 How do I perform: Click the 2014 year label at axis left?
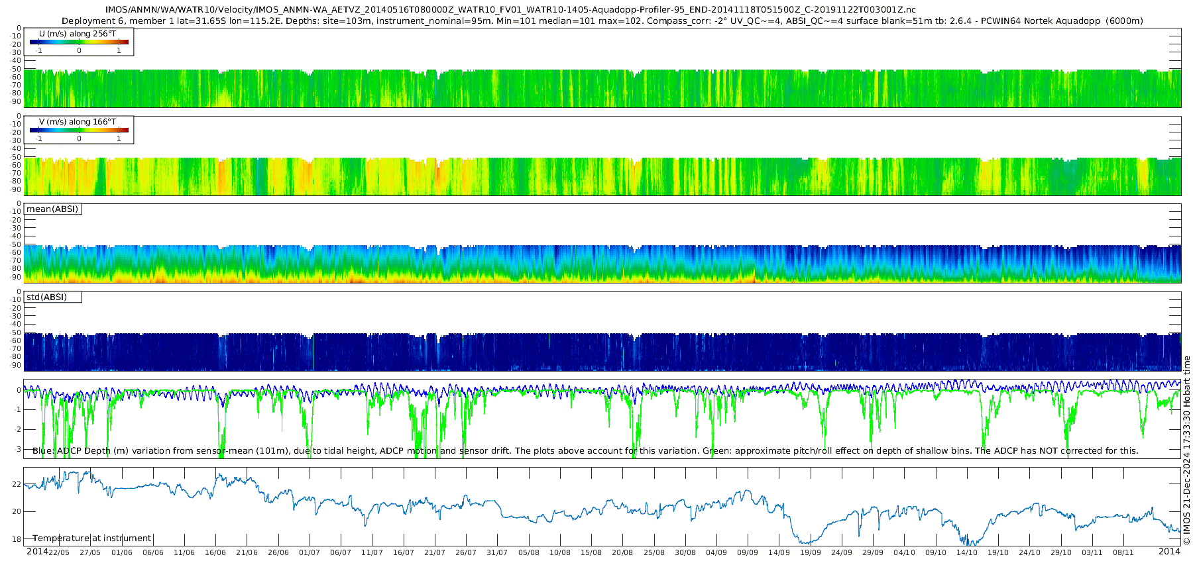[37, 552]
